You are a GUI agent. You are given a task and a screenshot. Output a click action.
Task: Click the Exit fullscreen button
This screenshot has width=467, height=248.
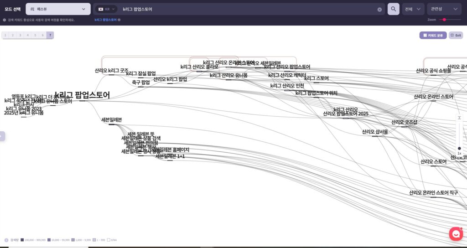[x=456, y=35]
